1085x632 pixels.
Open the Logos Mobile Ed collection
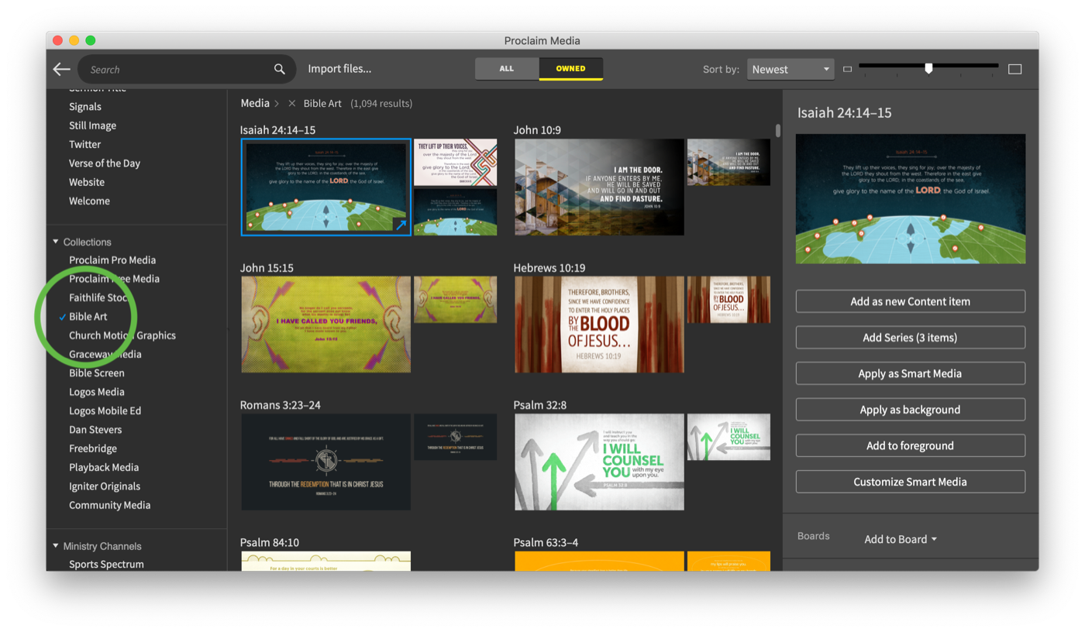pyautogui.click(x=105, y=410)
